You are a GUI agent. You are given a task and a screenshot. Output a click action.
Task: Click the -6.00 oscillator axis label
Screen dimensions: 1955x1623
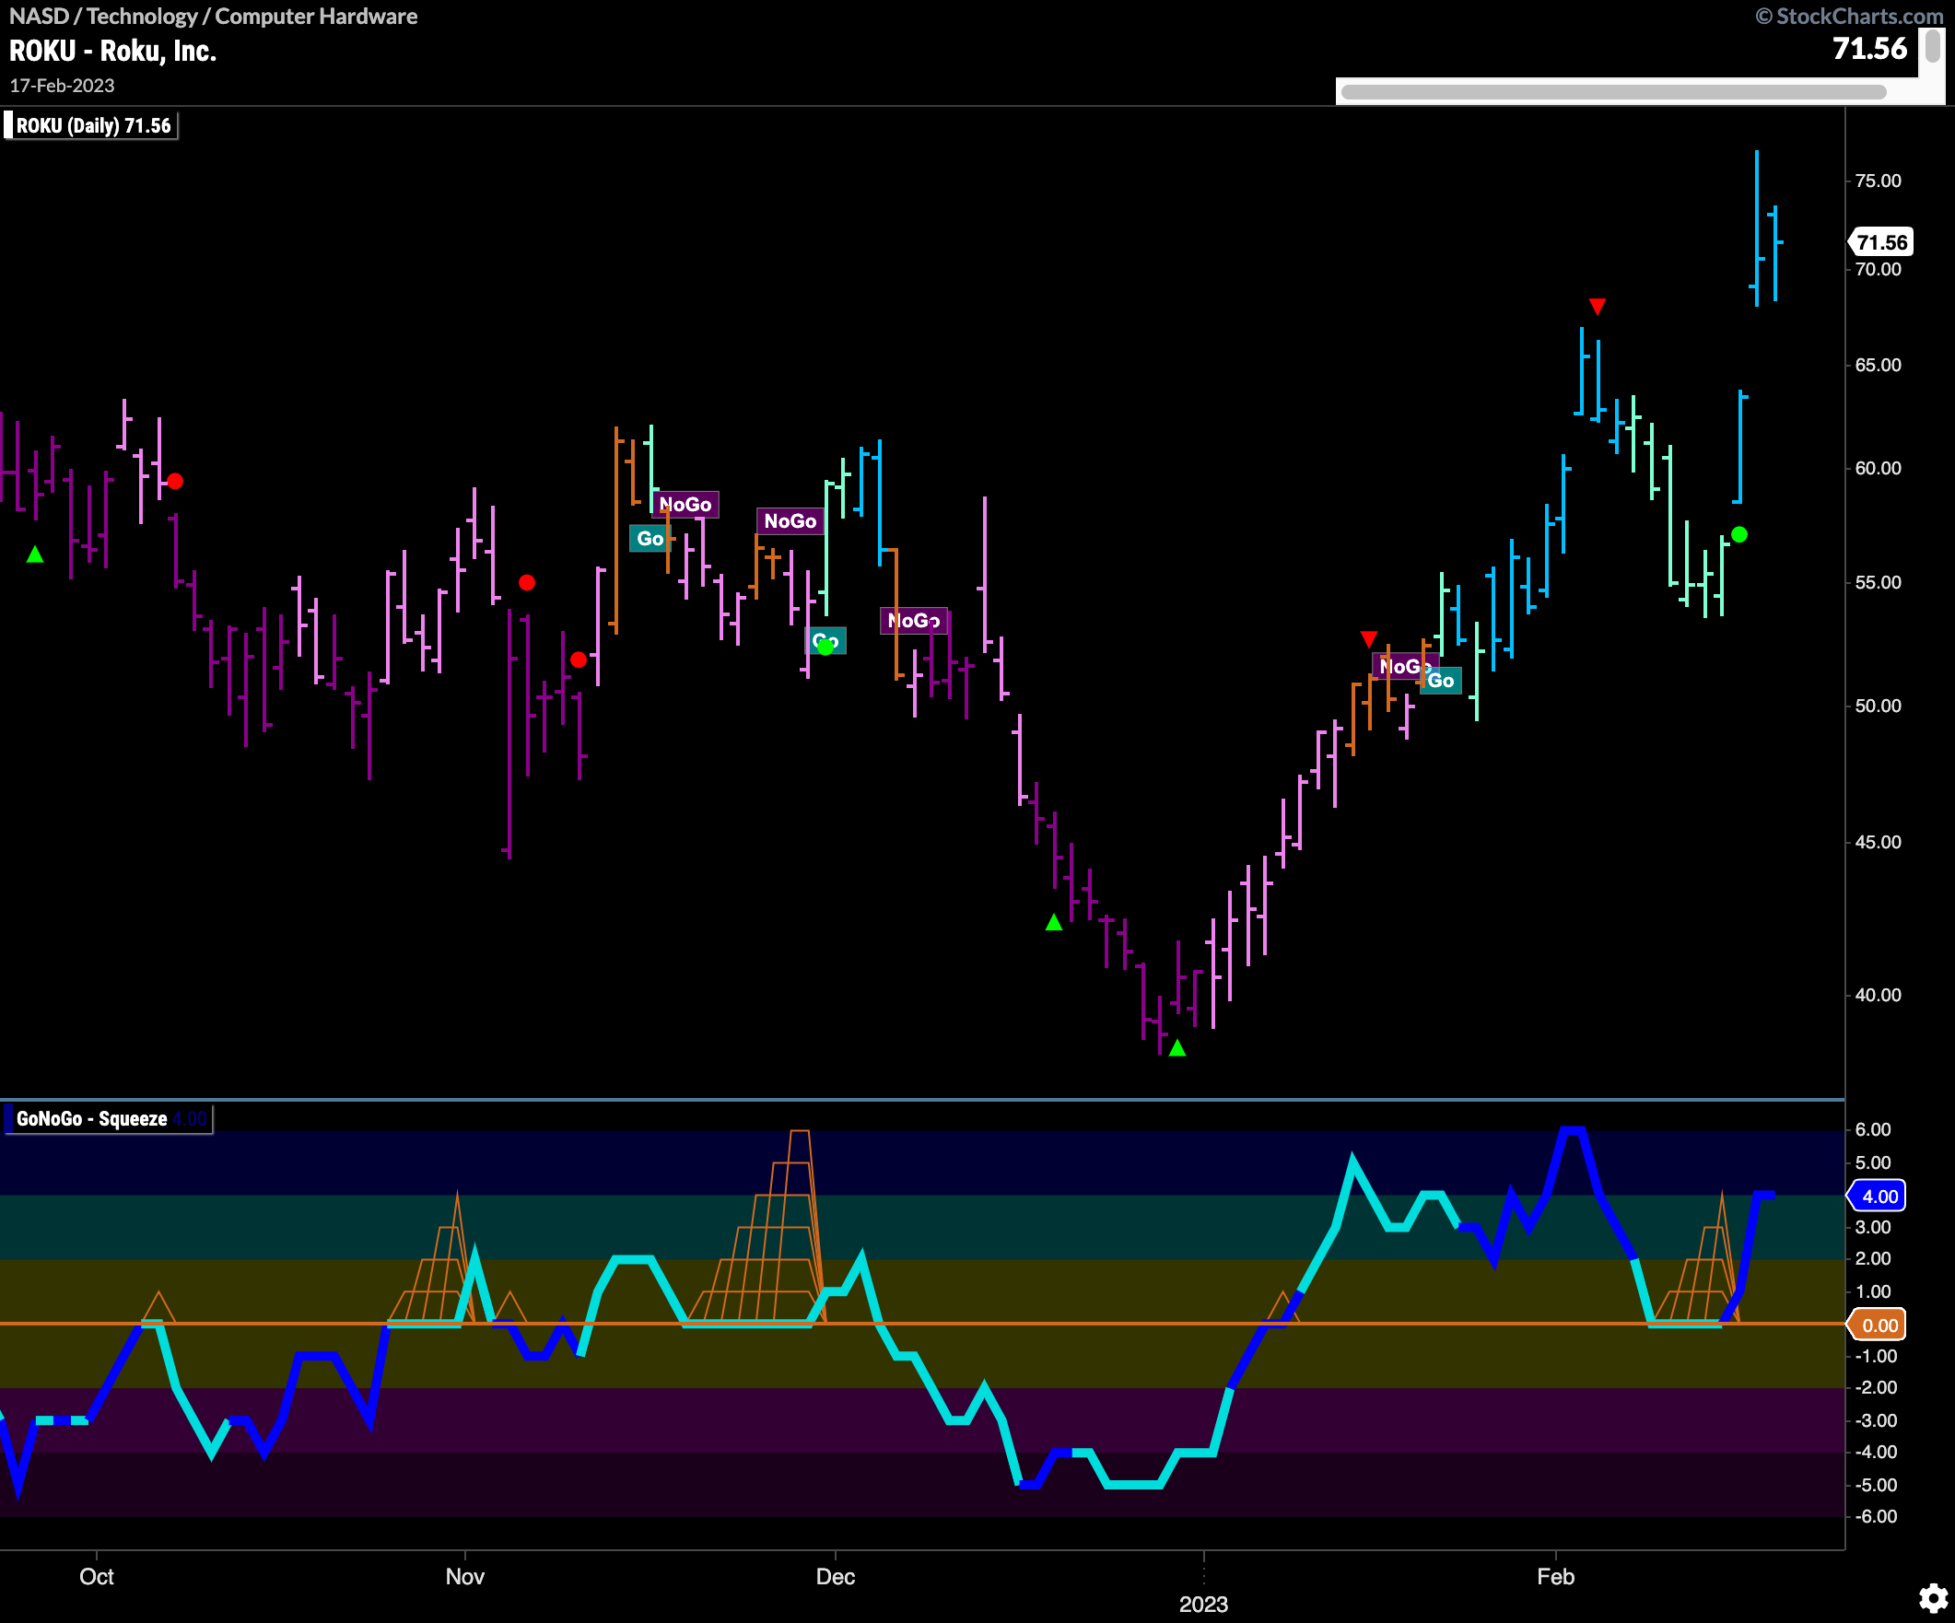point(1876,1516)
